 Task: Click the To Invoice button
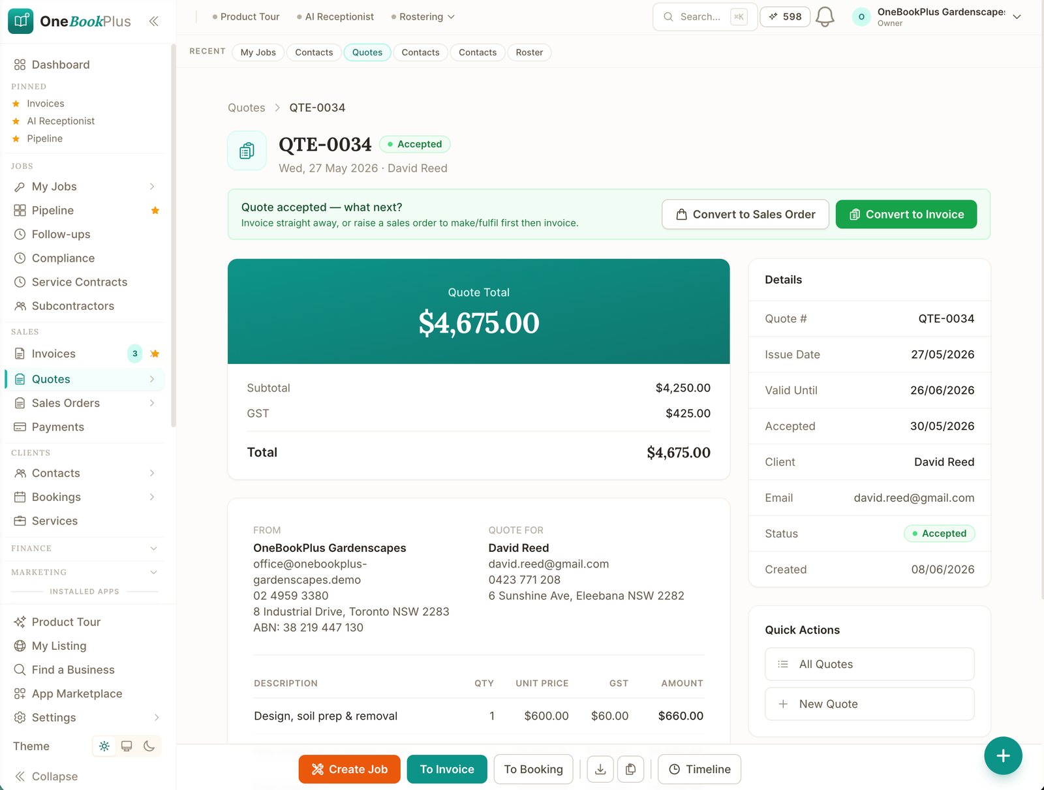pos(447,769)
